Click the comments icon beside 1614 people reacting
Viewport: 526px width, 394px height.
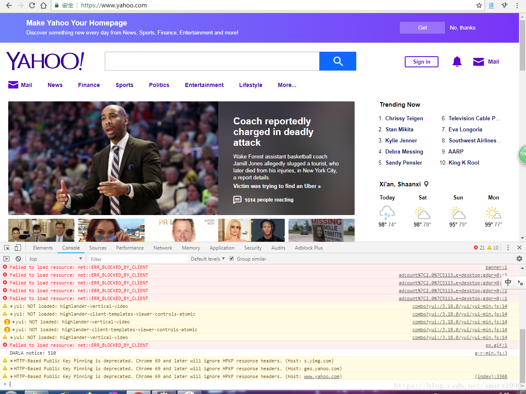click(237, 200)
